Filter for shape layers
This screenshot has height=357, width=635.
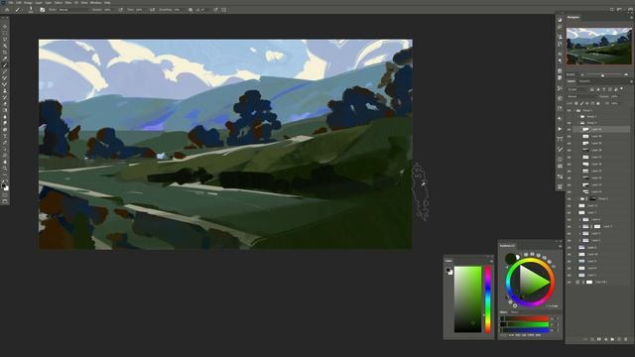coord(610,90)
